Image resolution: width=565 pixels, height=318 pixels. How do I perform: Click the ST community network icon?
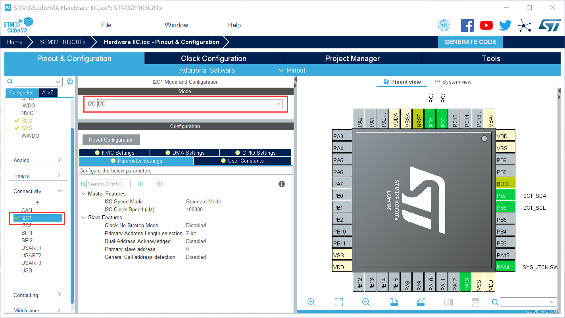tap(525, 26)
